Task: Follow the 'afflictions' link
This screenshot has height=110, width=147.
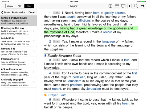Action: (84, 20)
